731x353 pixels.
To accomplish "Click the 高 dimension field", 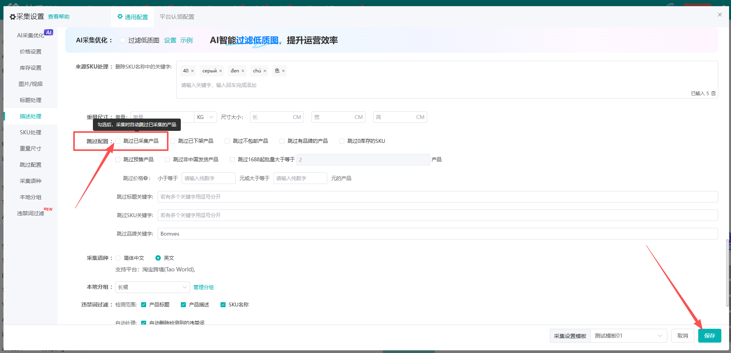I will [x=400, y=117].
